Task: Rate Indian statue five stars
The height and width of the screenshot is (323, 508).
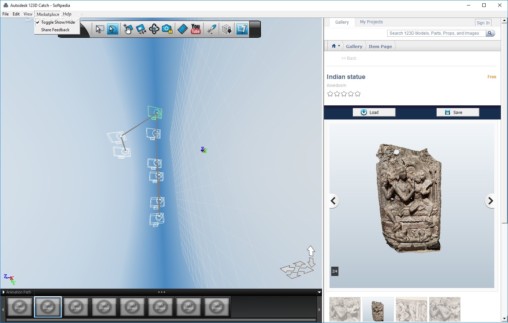Action: pos(358,94)
